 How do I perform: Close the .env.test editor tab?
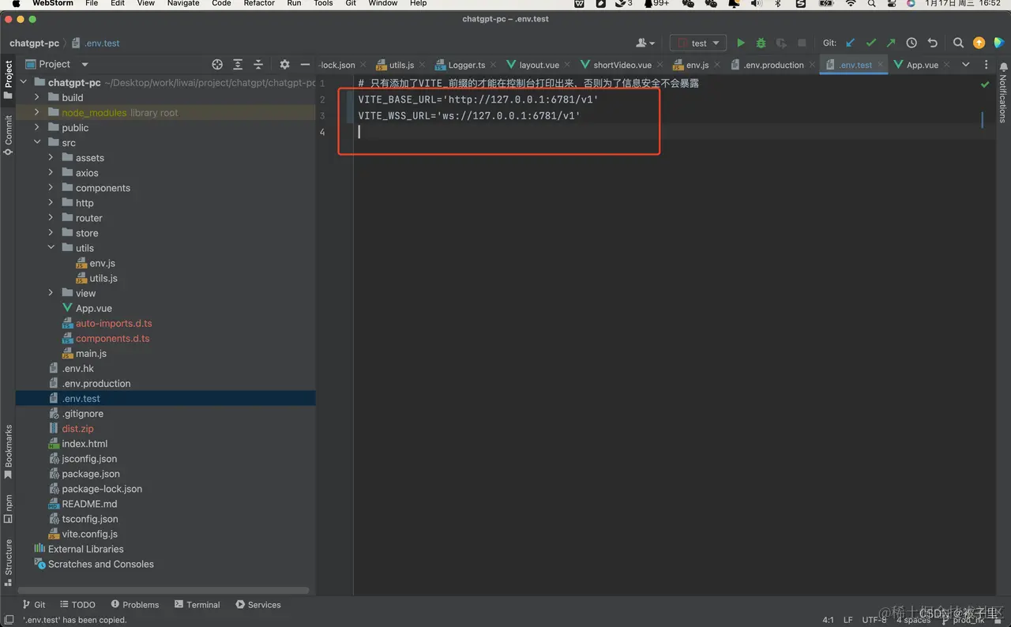click(881, 65)
